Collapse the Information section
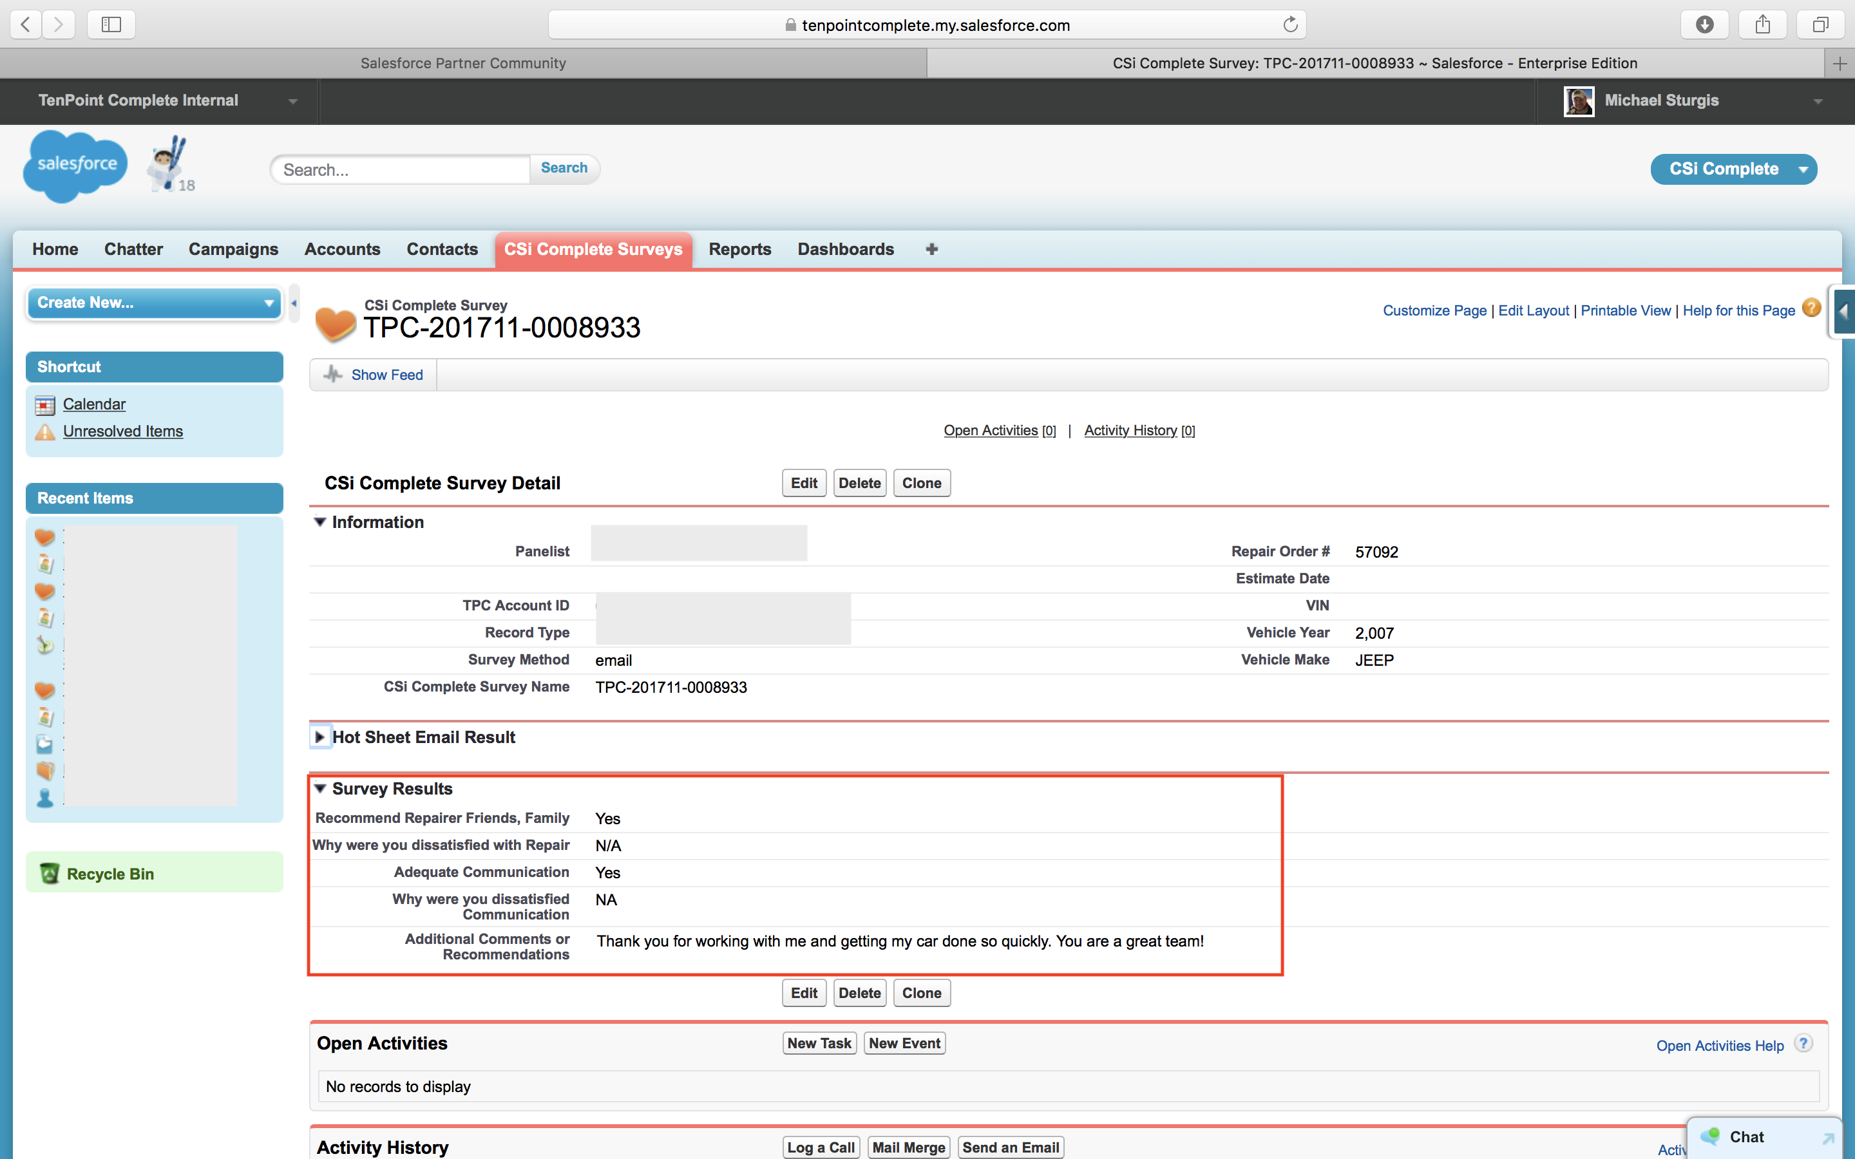 point(320,522)
